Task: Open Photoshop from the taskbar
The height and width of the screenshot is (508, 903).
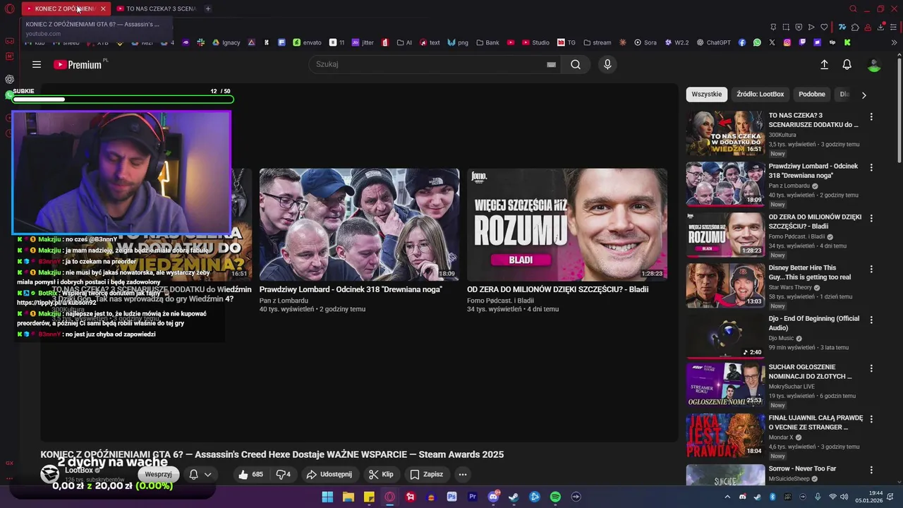Action: pyautogui.click(x=451, y=497)
